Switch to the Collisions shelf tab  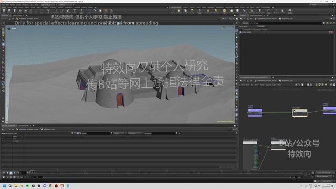[185, 8]
